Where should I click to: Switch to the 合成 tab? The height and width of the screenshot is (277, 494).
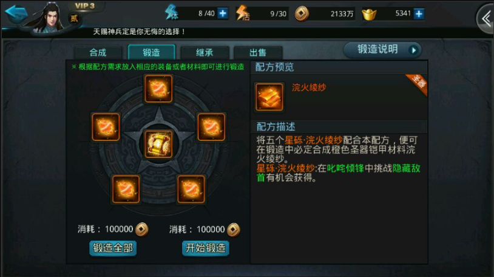pyautogui.click(x=98, y=52)
